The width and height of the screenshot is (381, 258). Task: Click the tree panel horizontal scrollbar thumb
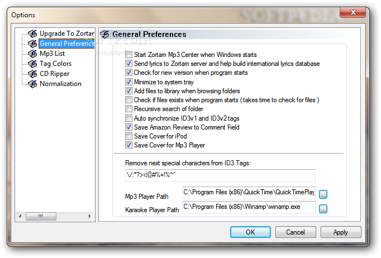(41, 216)
